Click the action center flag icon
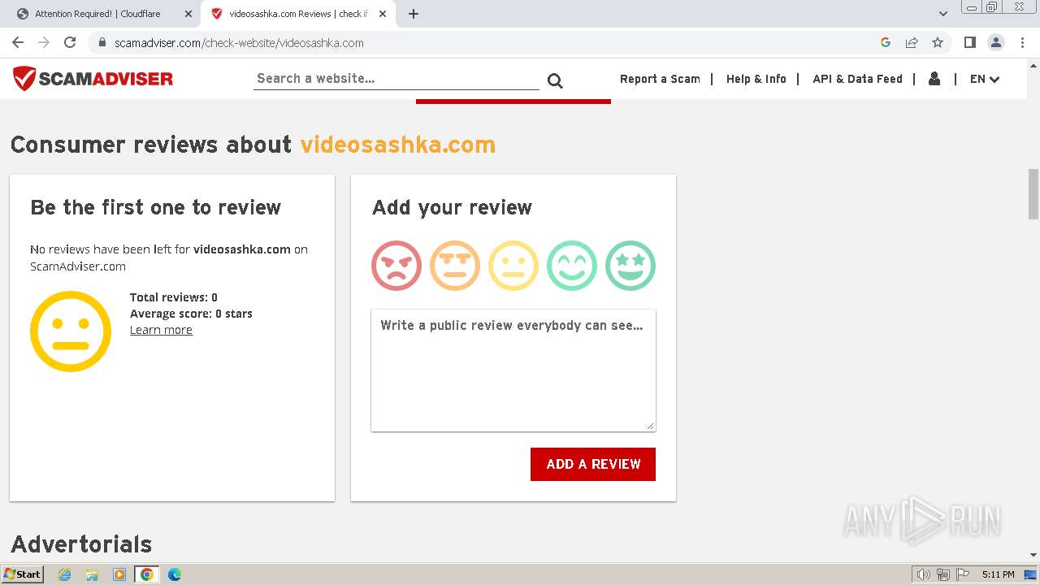Image resolution: width=1040 pixels, height=585 pixels. click(962, 574)
